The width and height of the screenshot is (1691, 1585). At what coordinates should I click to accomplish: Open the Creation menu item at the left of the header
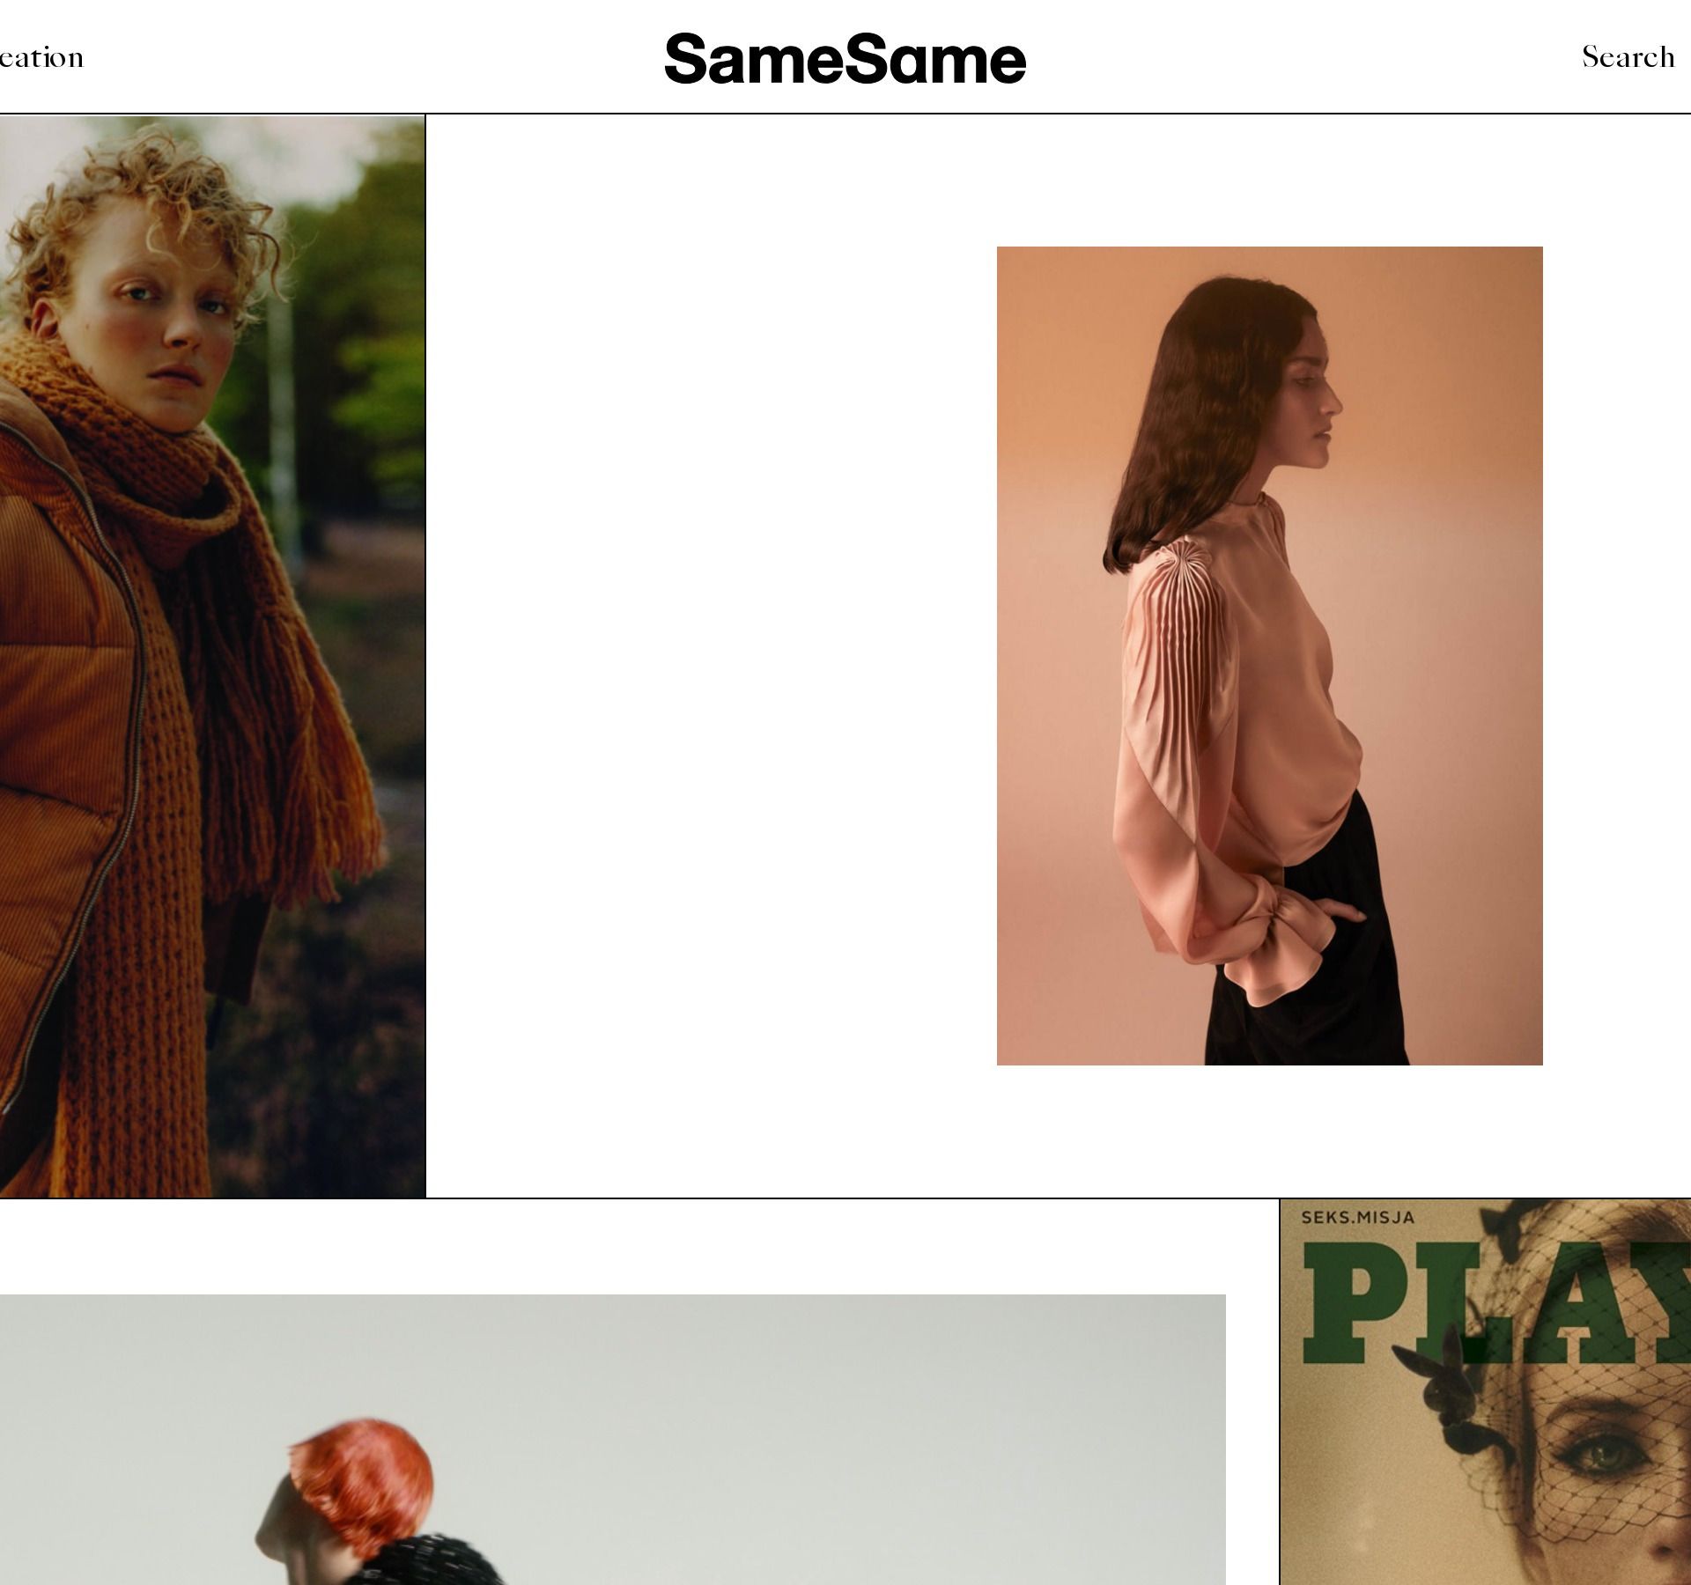coord(41,57)
